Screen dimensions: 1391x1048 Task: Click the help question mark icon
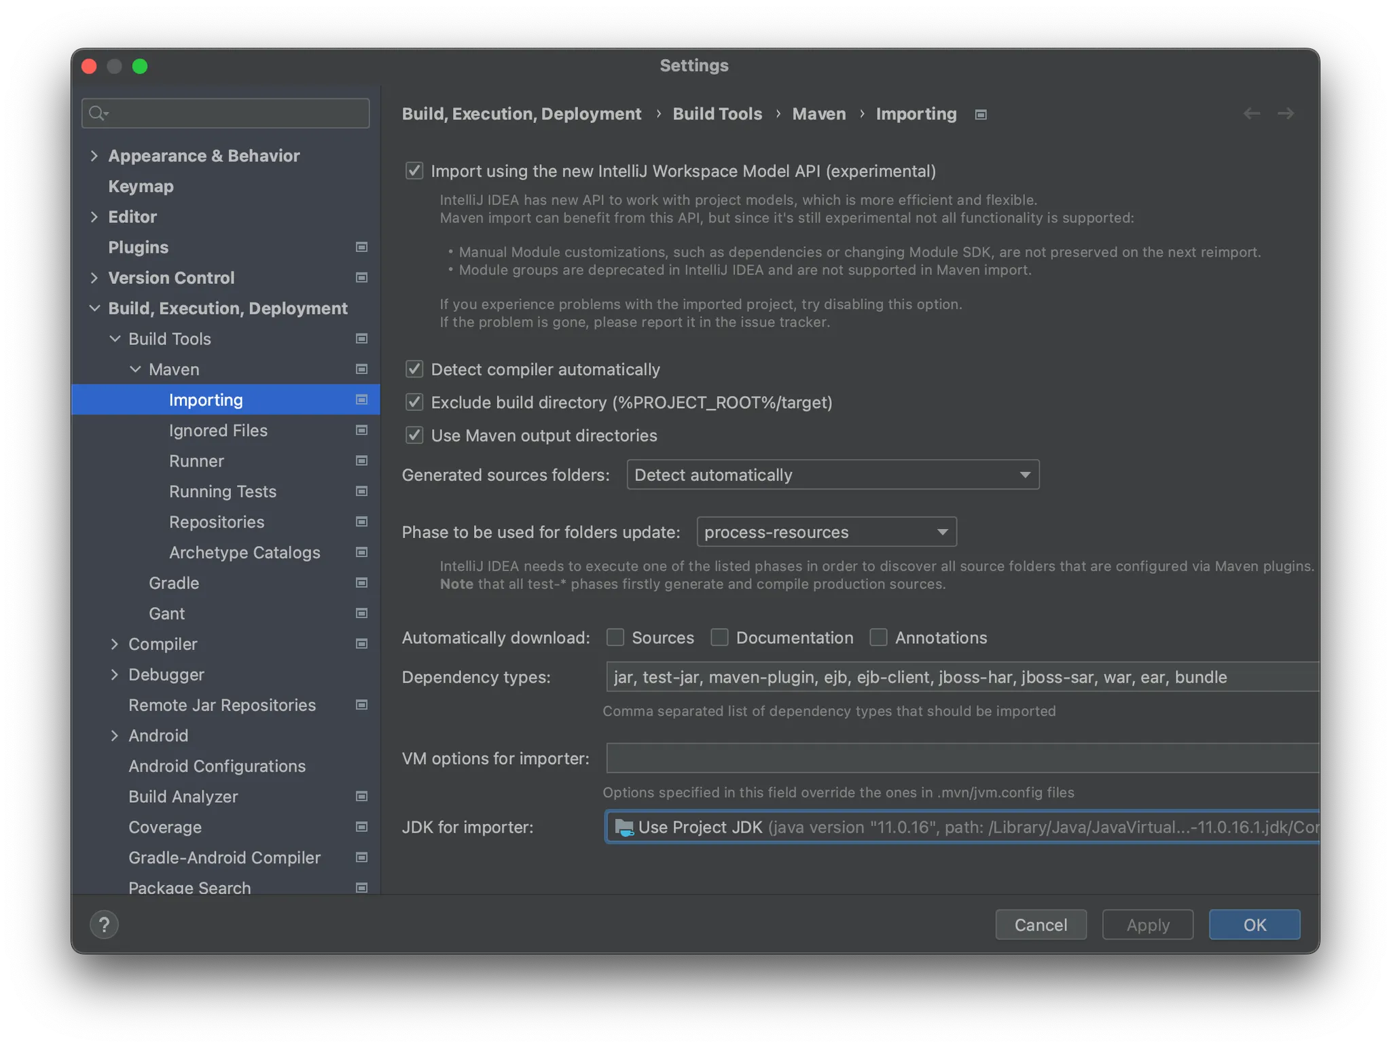click(x=104, y=924)
